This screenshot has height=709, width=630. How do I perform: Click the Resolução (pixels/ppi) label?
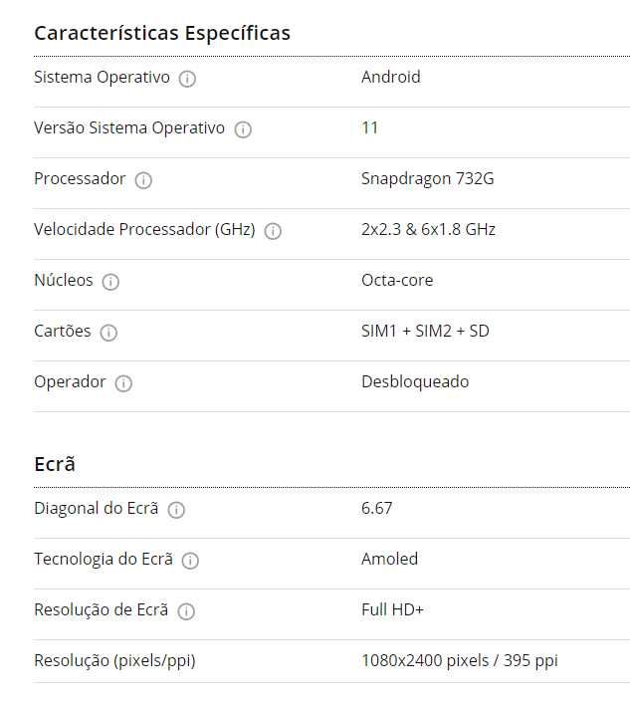pos(114,660)
